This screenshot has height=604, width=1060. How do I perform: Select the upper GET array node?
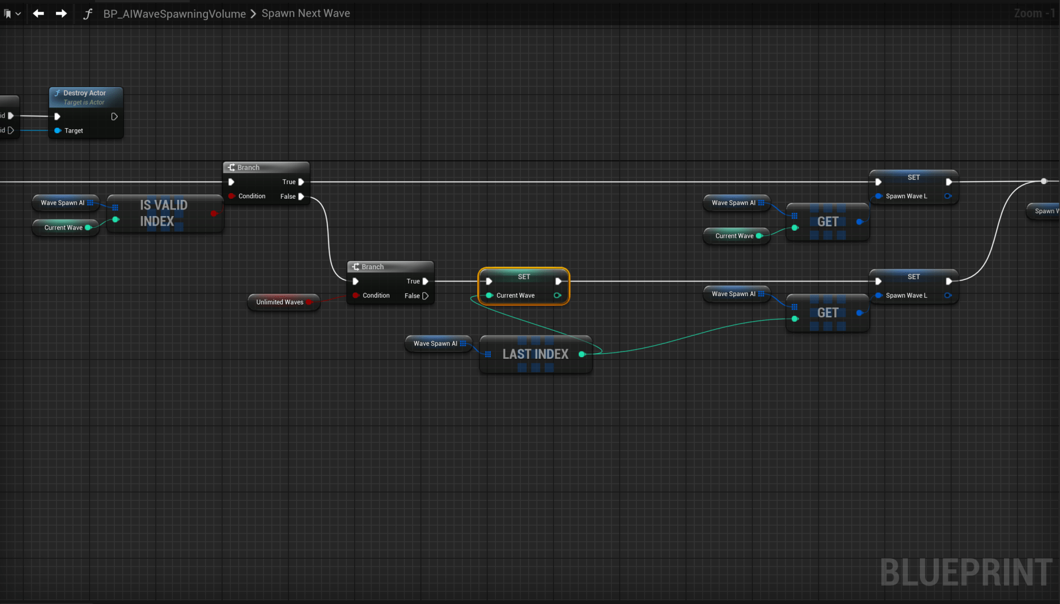point(827,222)
